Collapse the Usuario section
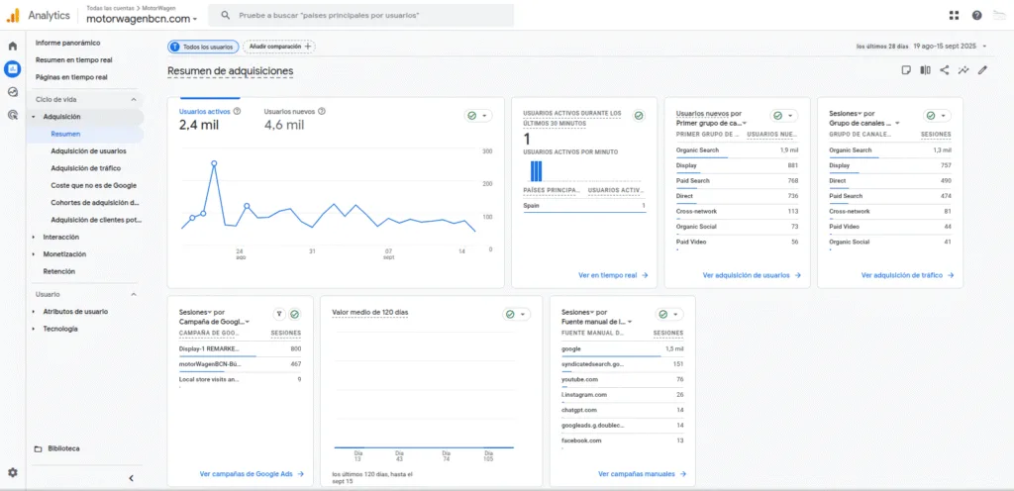The image size is (1014, 491). pos(134,294)
